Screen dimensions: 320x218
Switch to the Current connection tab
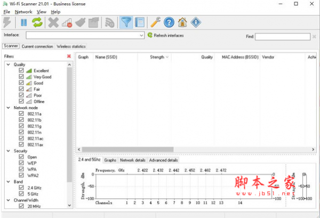[37, 46]
